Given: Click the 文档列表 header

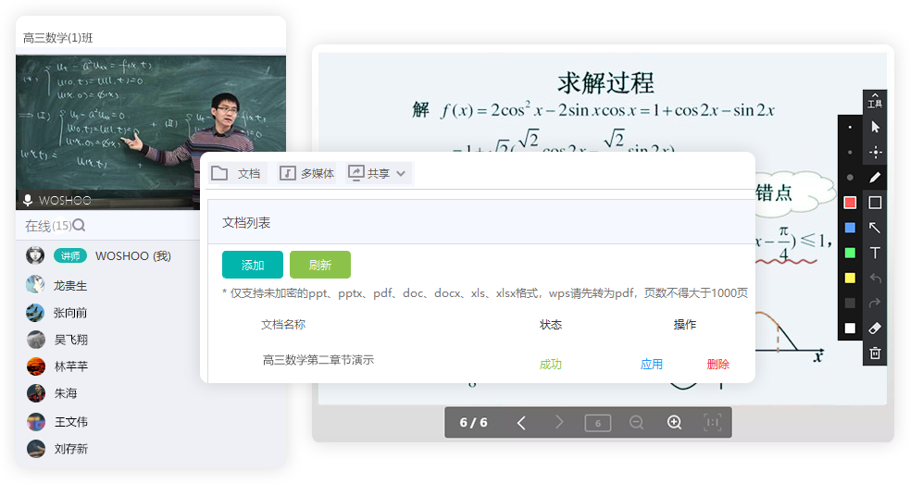Looking at the screenshot, I should (x=246, y=223).
